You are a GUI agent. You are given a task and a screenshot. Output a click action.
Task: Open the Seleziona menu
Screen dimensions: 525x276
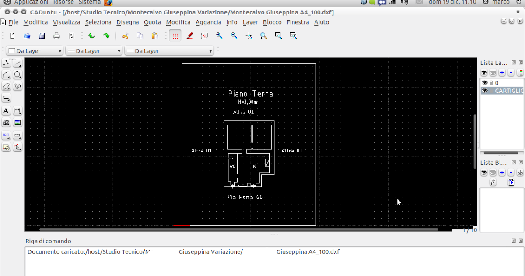coord(98,22)
